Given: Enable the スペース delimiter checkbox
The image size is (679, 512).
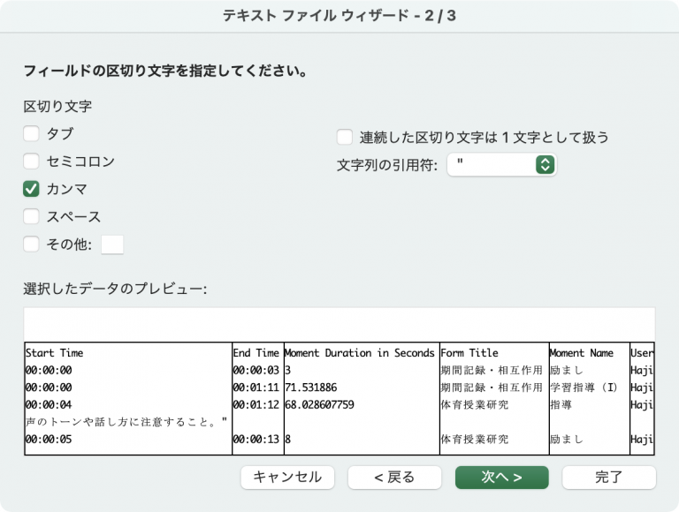Looking at the screenshot, I should pyautogui.click(x=32, y=216).
